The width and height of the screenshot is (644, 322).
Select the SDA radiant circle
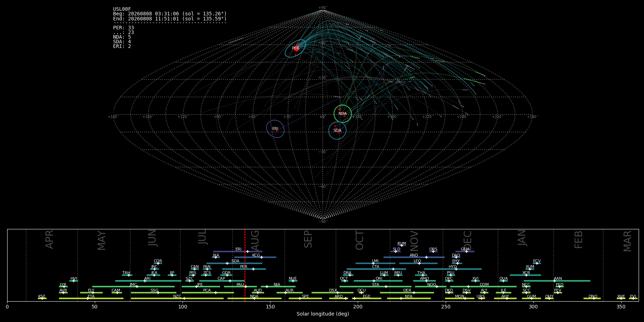337,131
